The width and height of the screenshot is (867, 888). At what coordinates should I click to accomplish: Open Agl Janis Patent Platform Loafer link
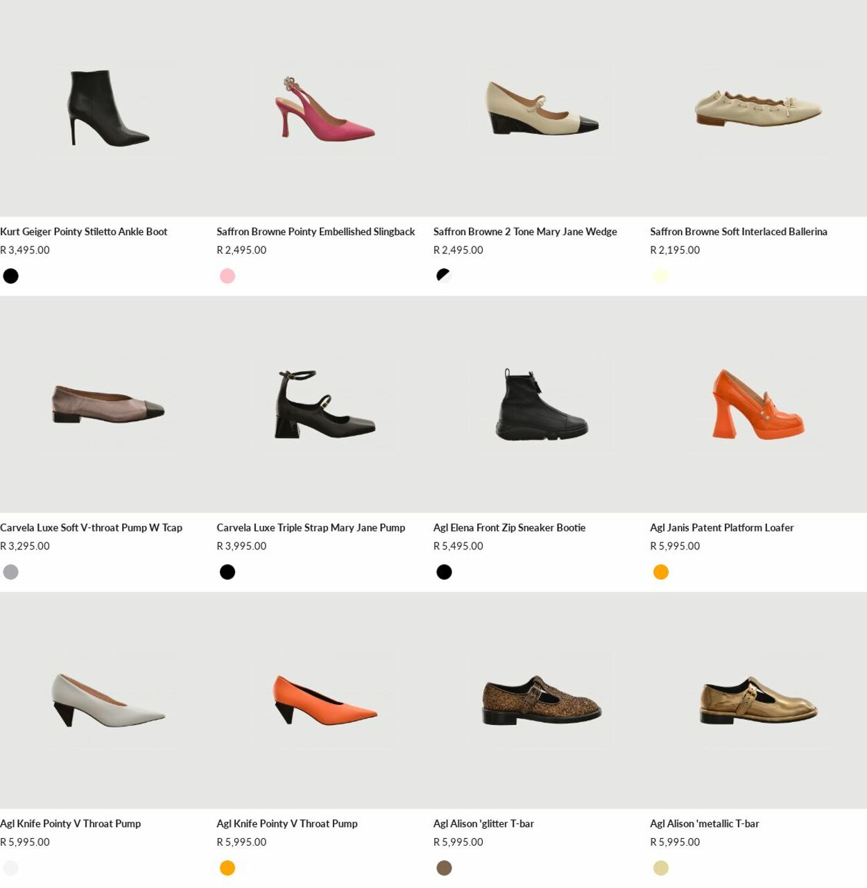click(722, 528)
